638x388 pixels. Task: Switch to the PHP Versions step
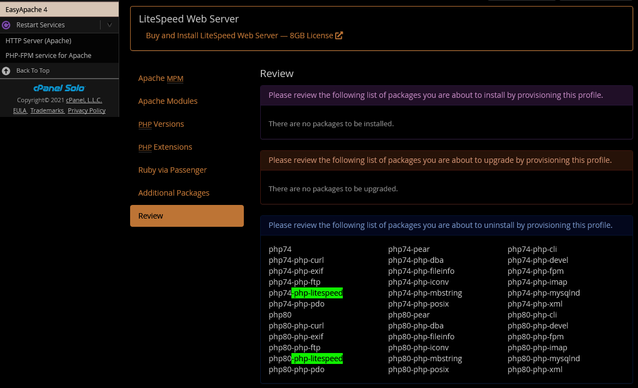pyautogui.click(x=161, y=124)
